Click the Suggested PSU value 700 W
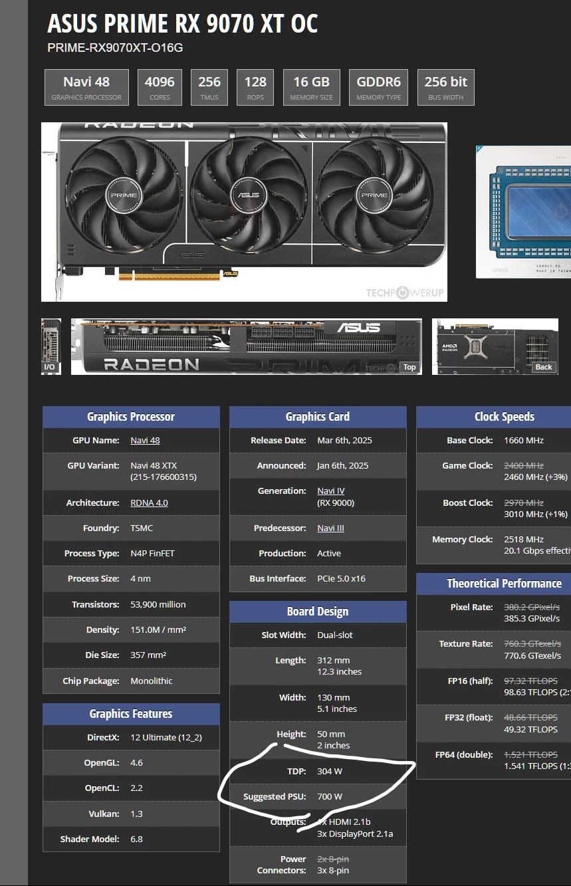Image resolution: width=571 pixels, height=886 pixels. click(x=330, y=796)
